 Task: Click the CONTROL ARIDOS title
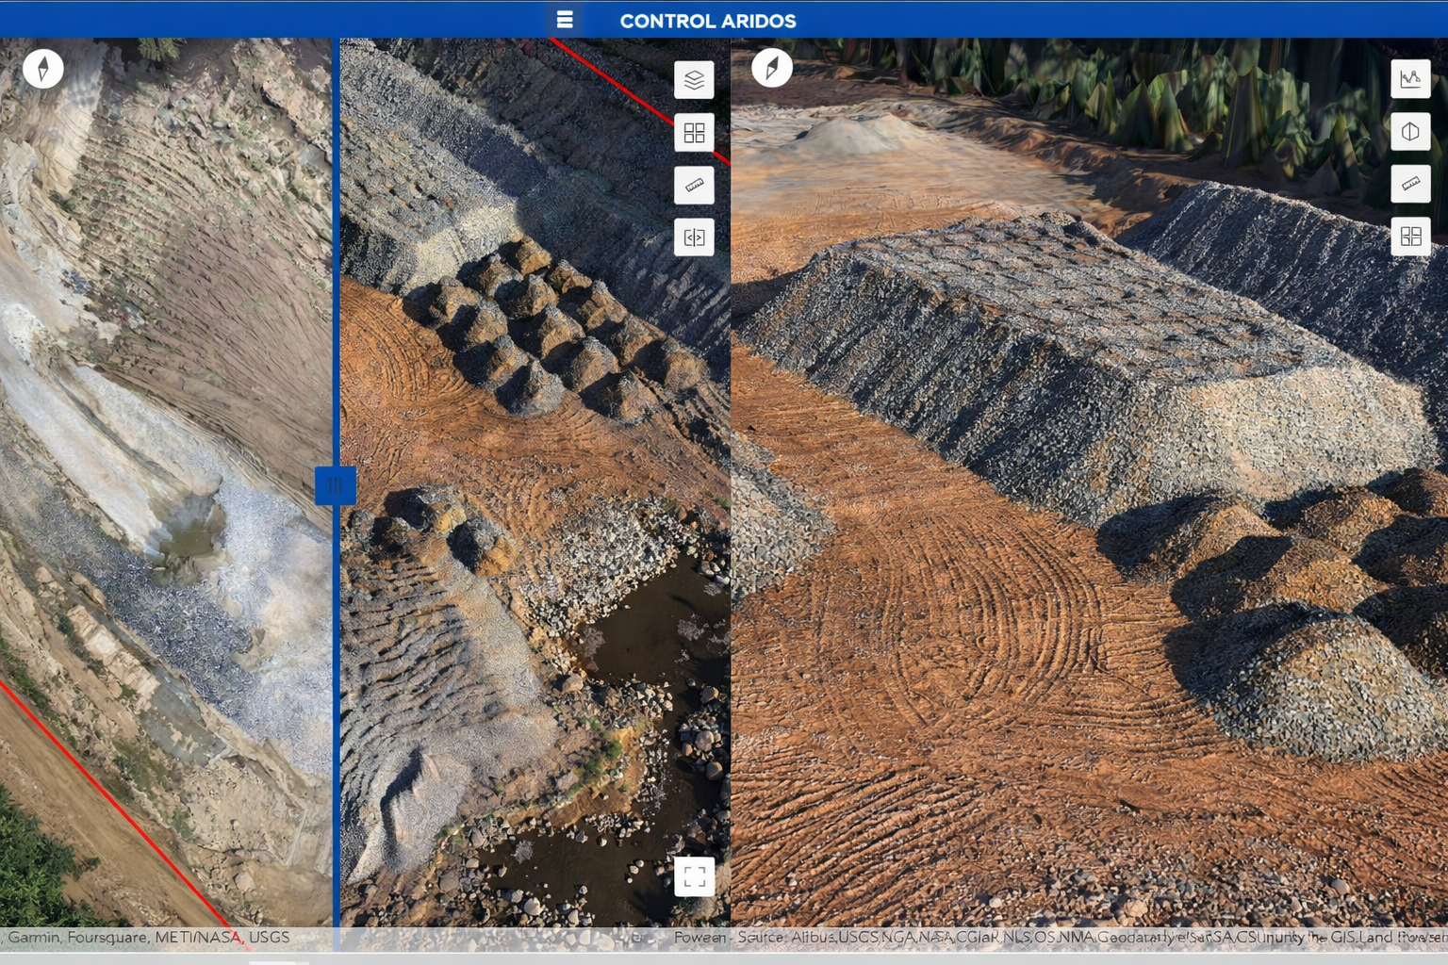[707, 21]
